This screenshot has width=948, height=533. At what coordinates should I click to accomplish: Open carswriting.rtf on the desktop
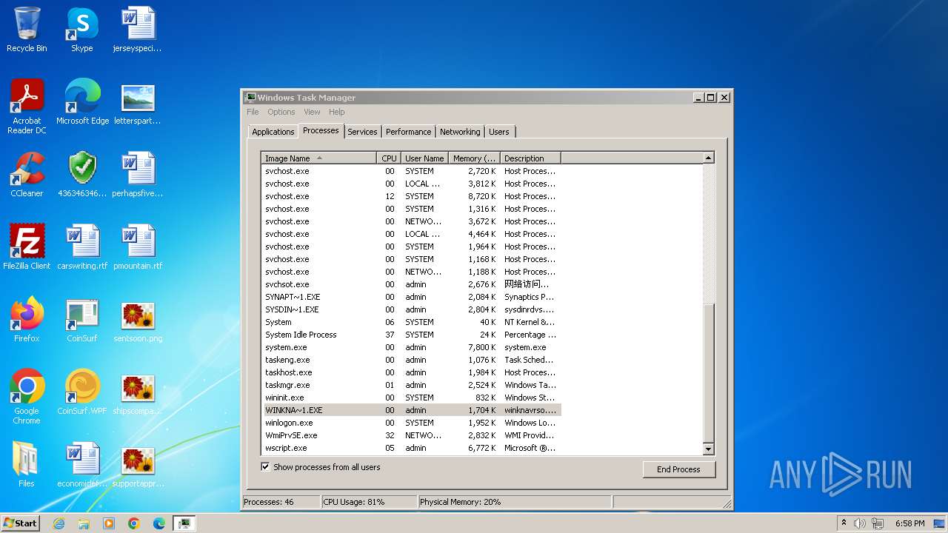[82, 247]
